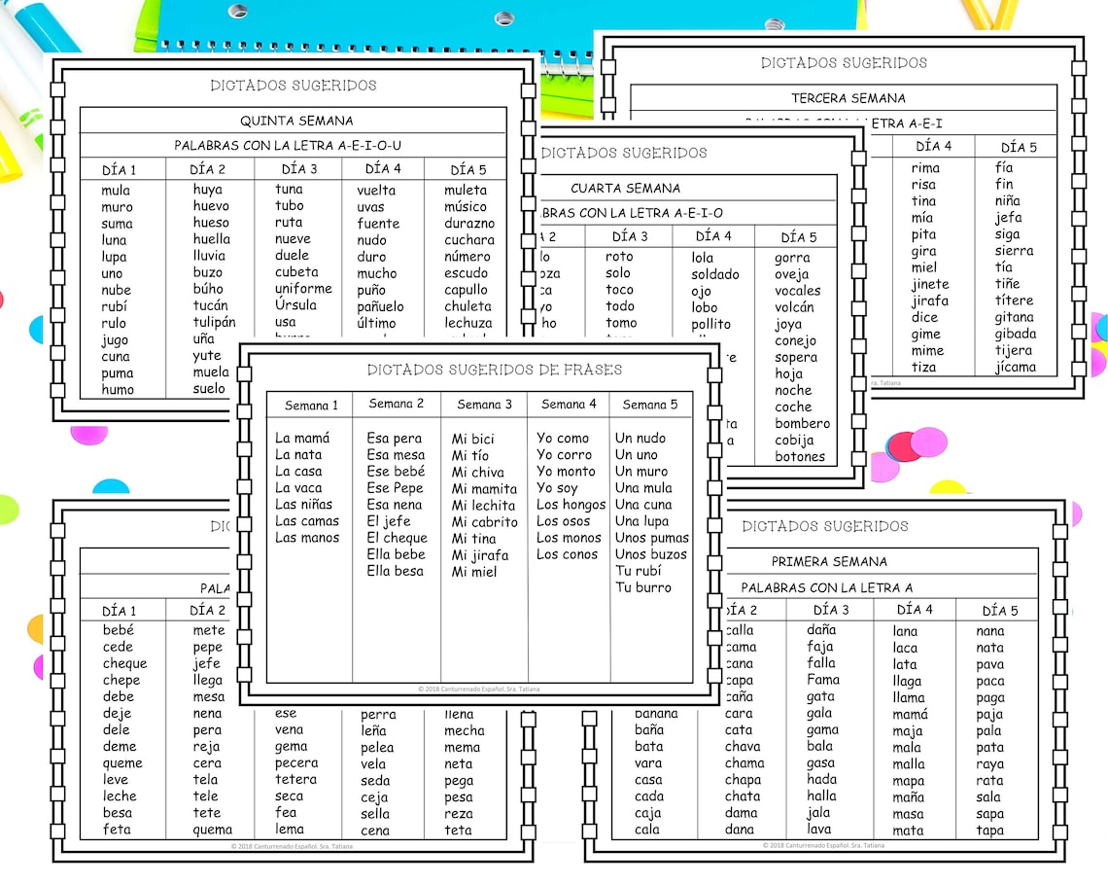1108x884 pixels.
Task: Click the PRIMERA SEMANA heading
Action: 829,561
